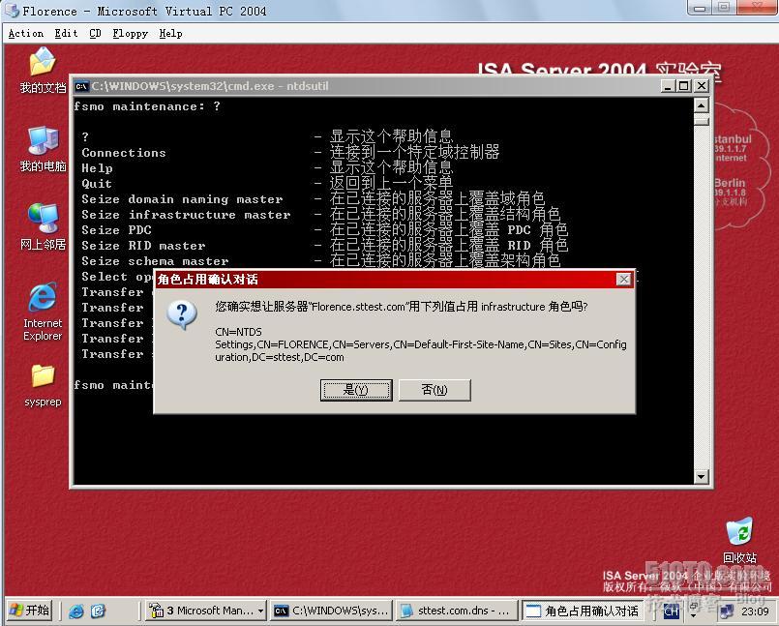Click the taskbar clock 23:09
This screenshot has width=779, height=626.
pos(755,611)
